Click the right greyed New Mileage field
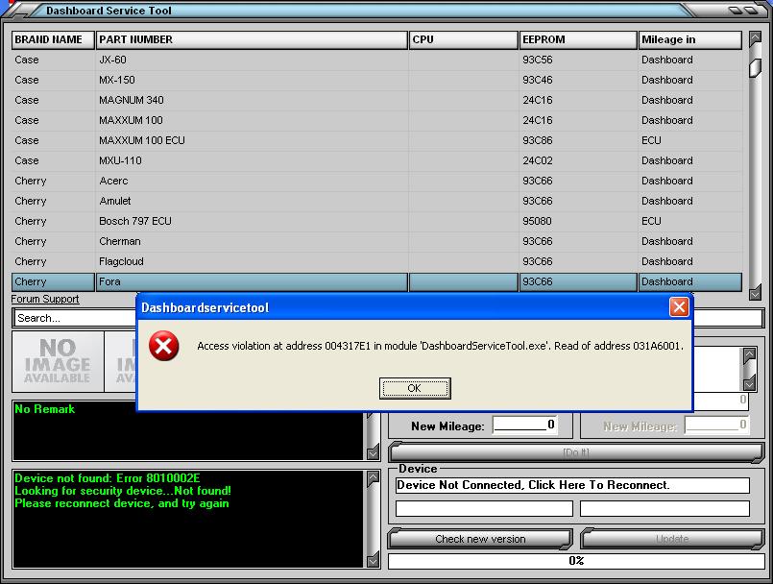The image size is (773, 584). 716,426
